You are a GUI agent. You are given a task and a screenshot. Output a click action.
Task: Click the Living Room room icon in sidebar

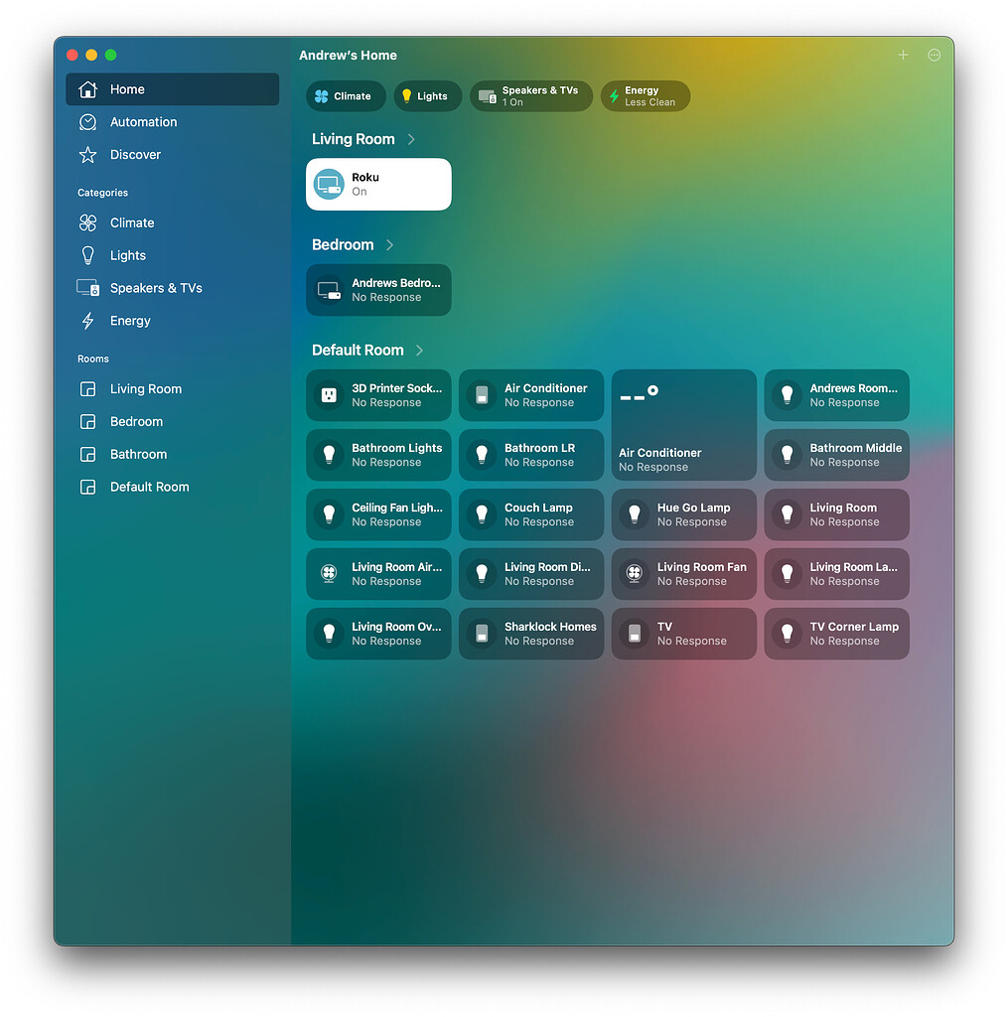[x=87, y=389]
